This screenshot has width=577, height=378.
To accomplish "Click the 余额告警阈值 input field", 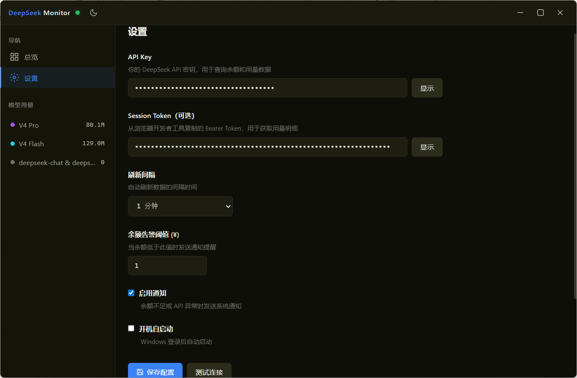I will 167,265.
